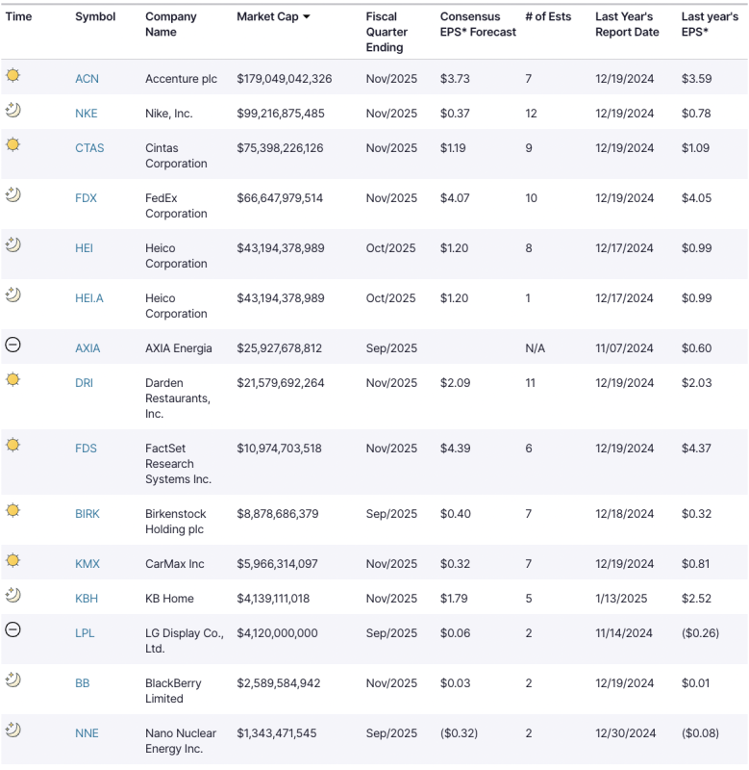Viewport: 749px width, 770px height.
Task: Click the moon icon in the NKE row
Action: [x=13, y=110]
